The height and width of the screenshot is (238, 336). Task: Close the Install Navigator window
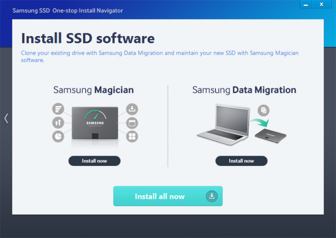tap(322, 4)
